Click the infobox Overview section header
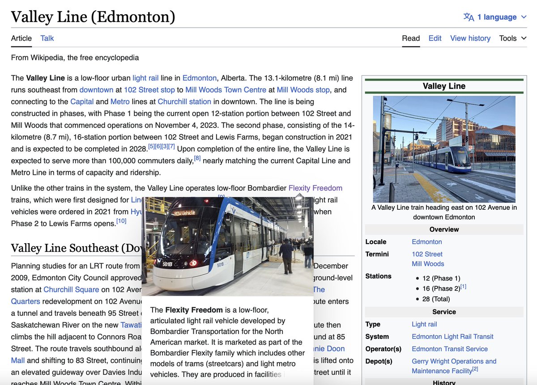The height and width of the screenshot is (385, 537). (x=444, y=229)
